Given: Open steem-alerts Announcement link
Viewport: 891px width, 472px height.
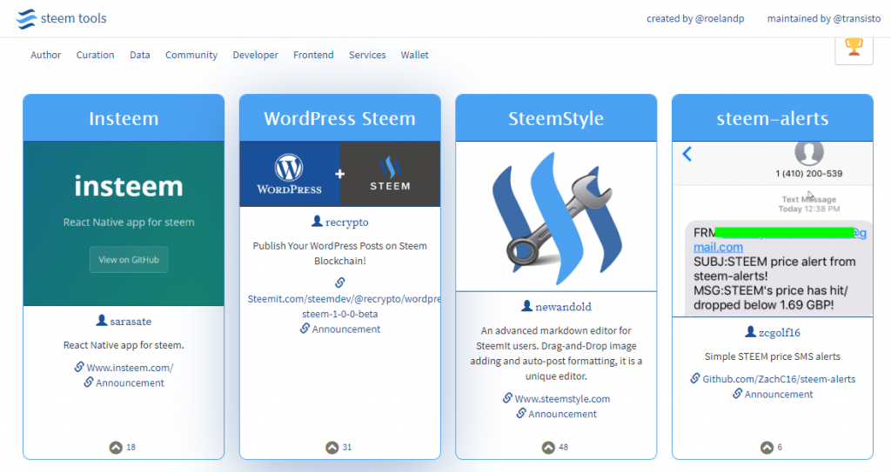Looking at the screenshot, I should coord(779,394).
